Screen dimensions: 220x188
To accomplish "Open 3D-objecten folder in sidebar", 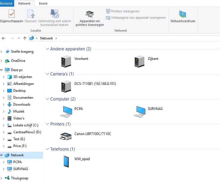I will pyautogui.click(x=23, y=77).
